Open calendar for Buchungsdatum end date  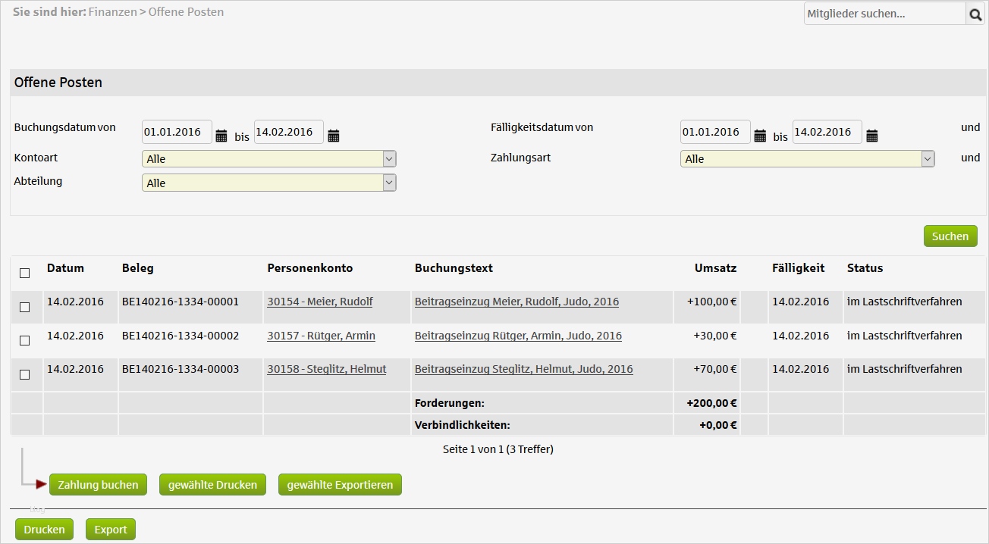click(334, 136)
